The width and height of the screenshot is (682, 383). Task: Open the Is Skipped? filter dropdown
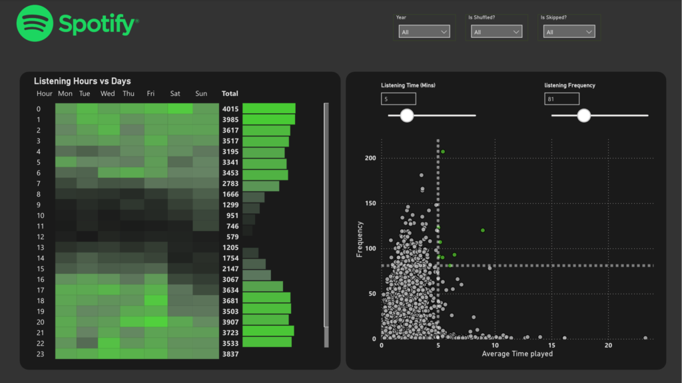[x=569, y=32]
